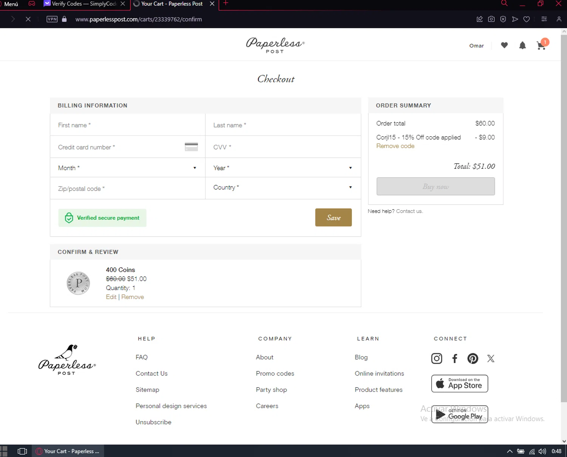Click the snapshot camera icon in toolbar

(491, 19)
